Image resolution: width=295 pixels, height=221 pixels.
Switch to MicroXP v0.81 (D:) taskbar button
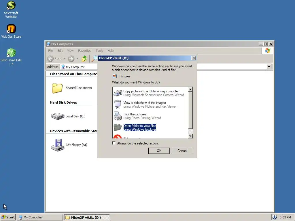[x=87, y=217]
